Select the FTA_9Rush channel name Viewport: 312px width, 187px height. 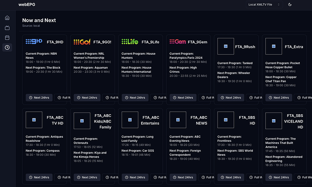pyautogui.click(x=245, y=47)
